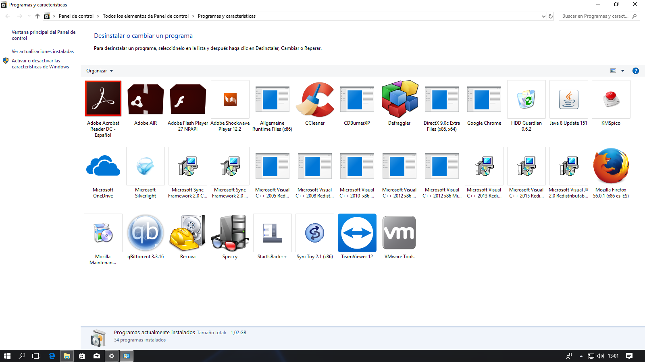The height and width of the screenshot is (362, 645).
Task: Open the Mail app on the taskbar
Action: coord(97,356)
